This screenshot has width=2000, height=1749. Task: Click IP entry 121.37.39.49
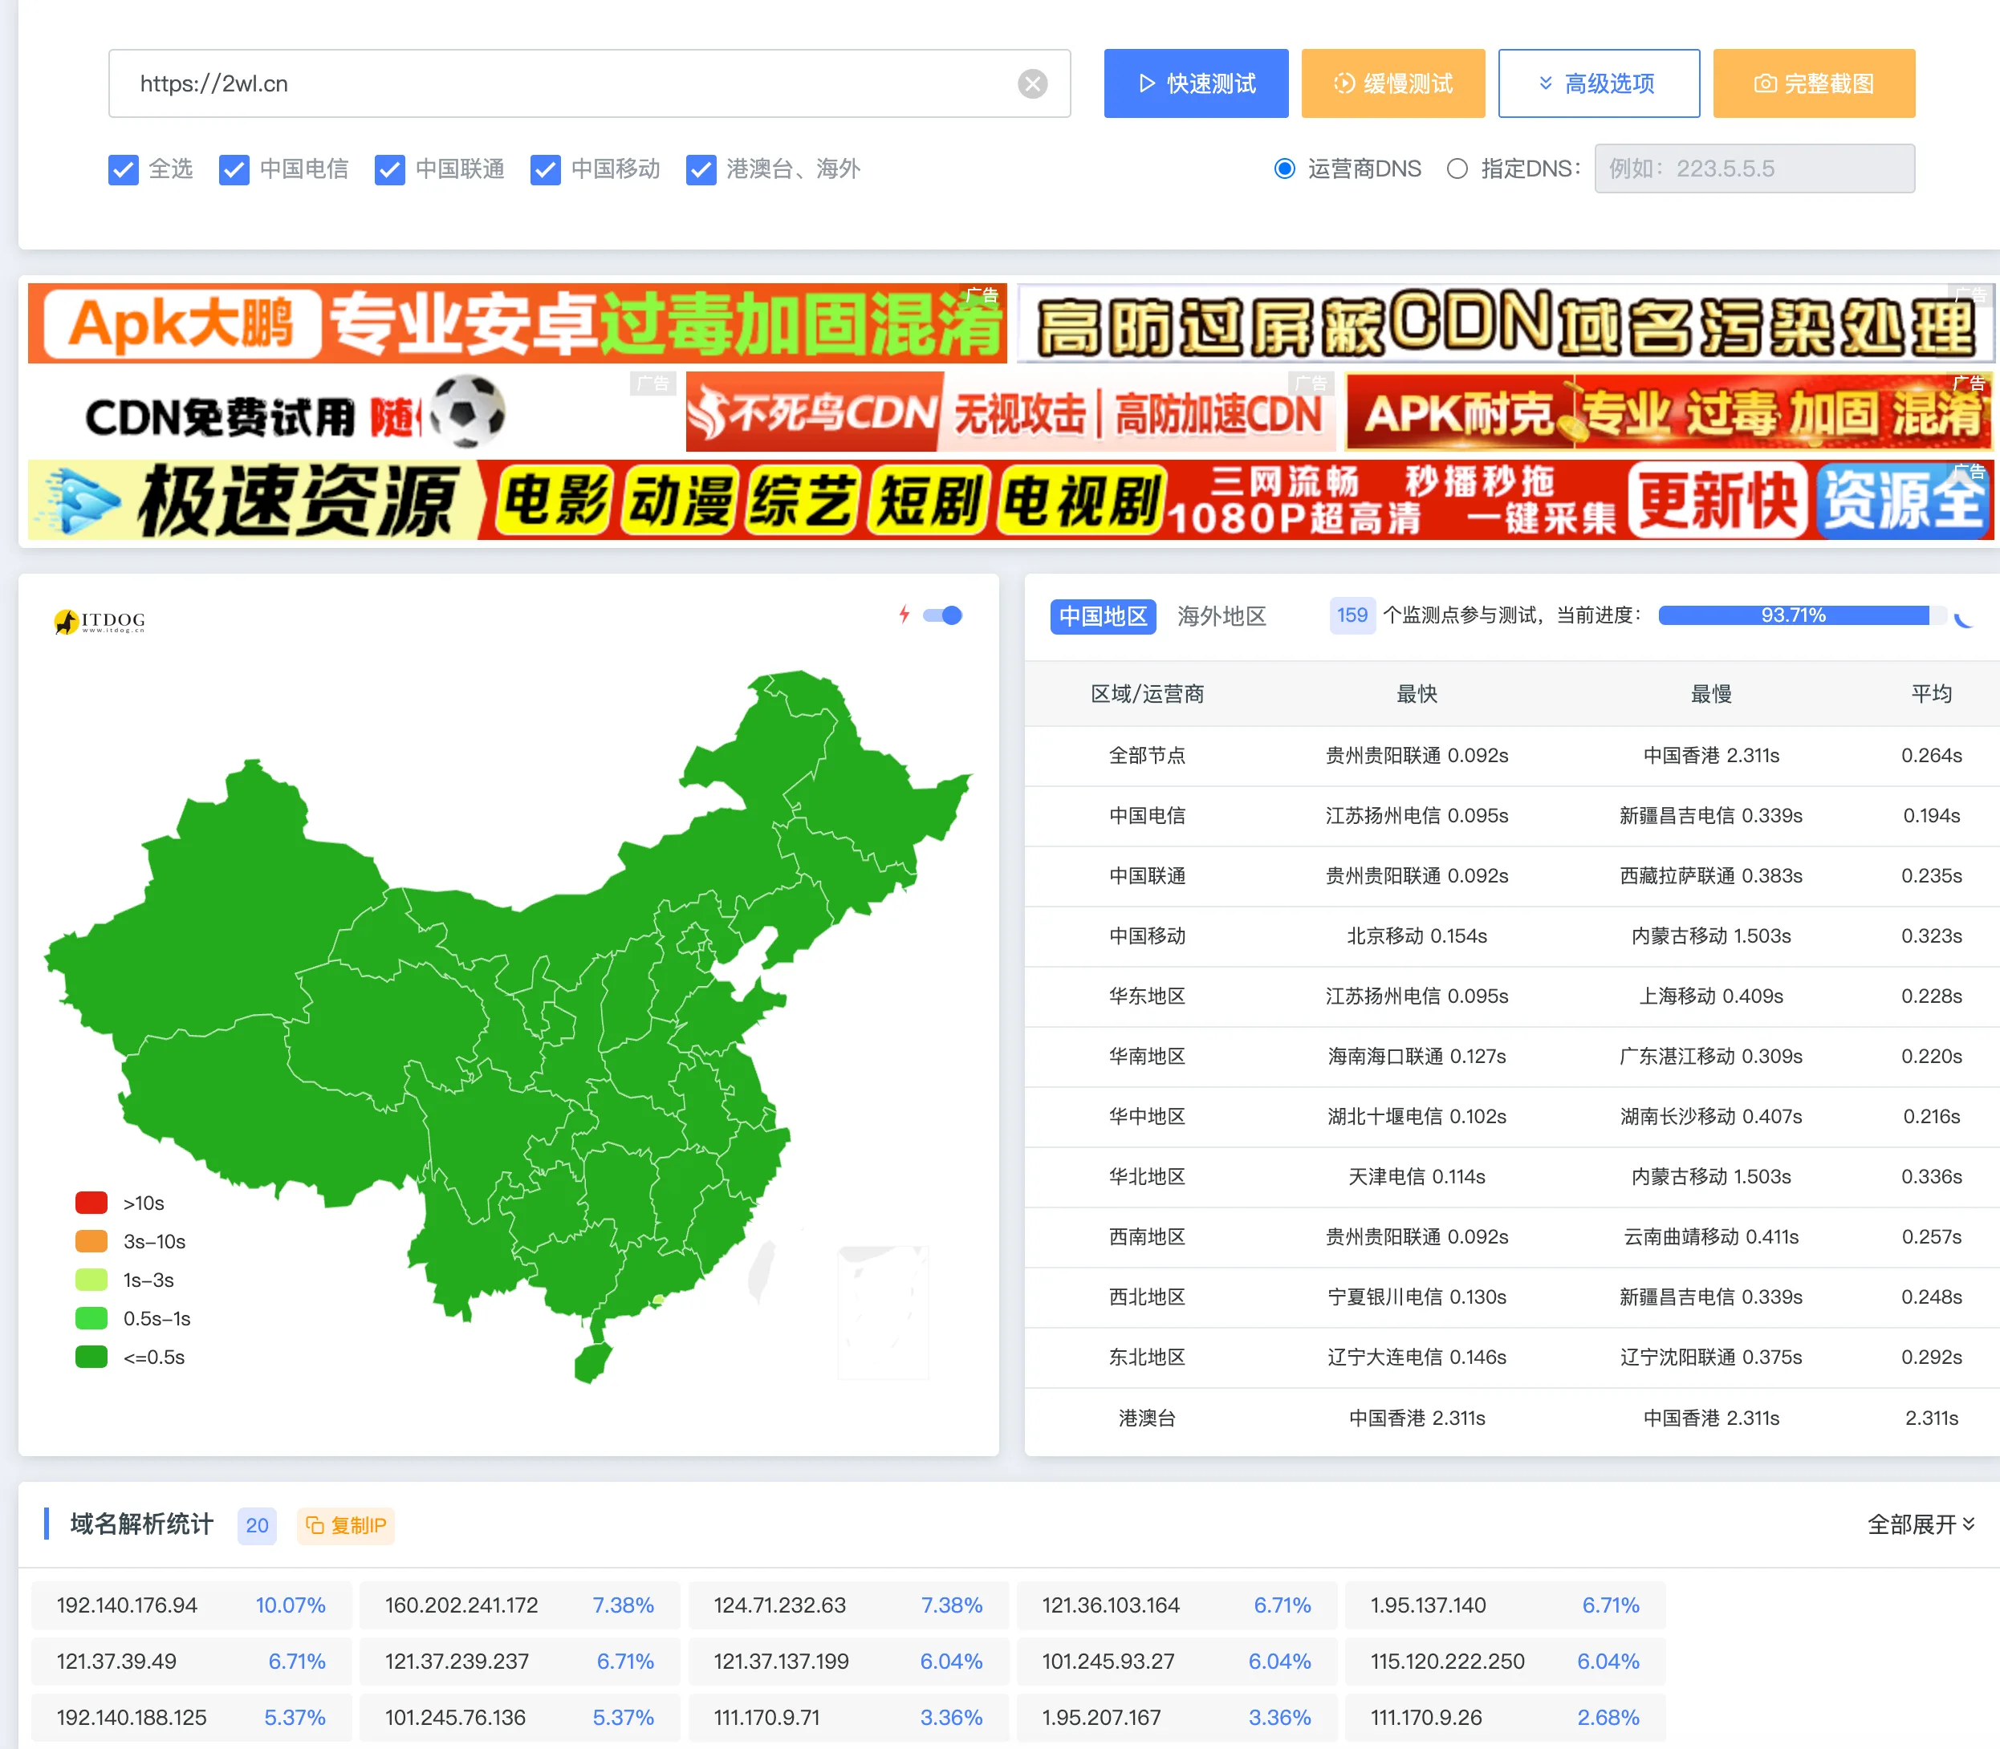pyautogui.click(x=190, y=1662)
